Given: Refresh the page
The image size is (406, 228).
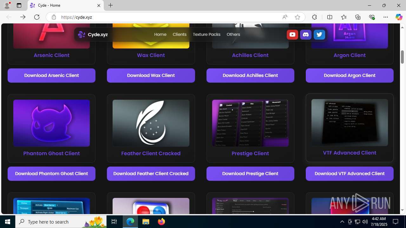Looking at the screenshot, I should click(x=37, y=17).
